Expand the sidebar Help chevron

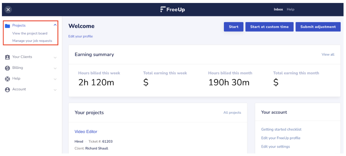click(x=55, y=79)
